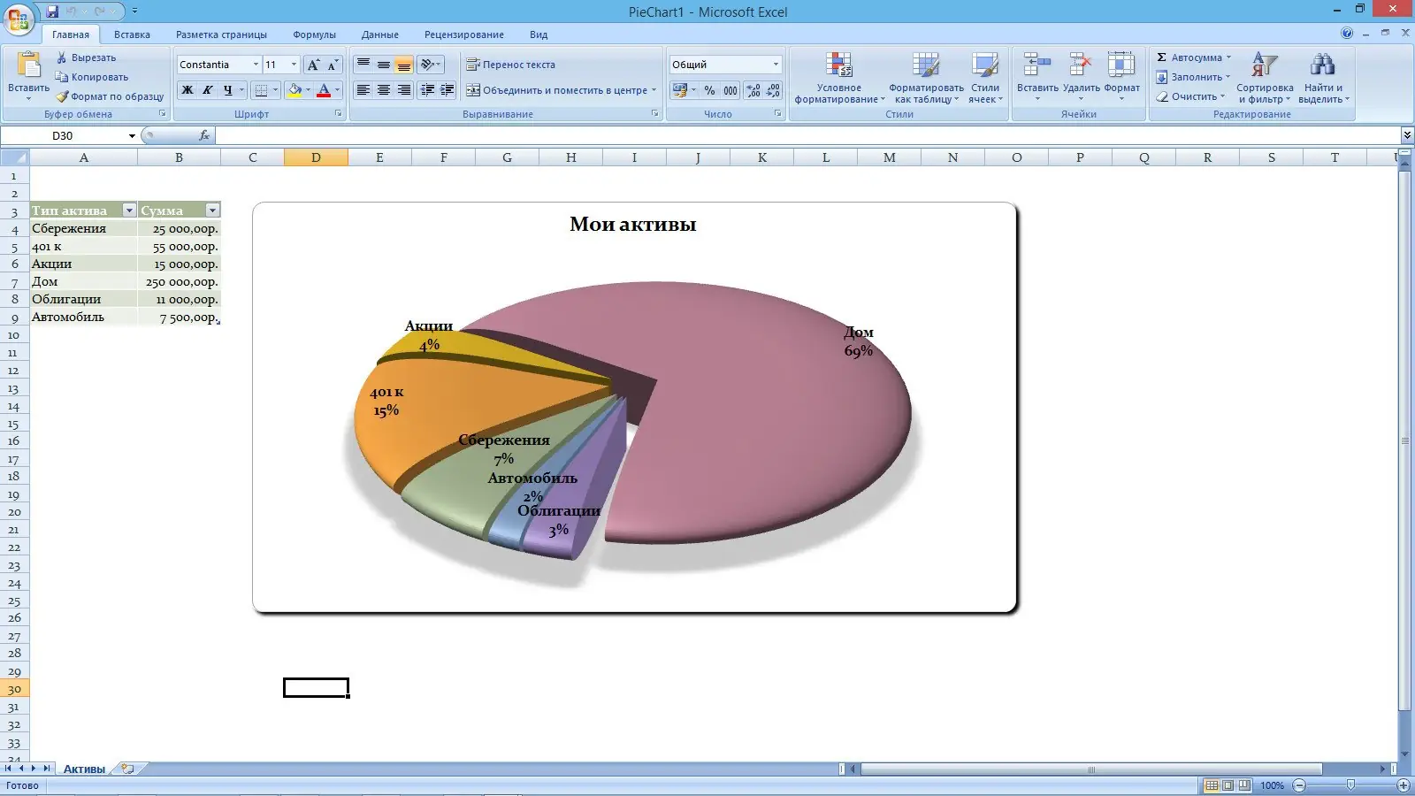Click Delete cells (Удалить)
The width and height of the screenshot is (1415, 796).
click(x=1081, y=76)
